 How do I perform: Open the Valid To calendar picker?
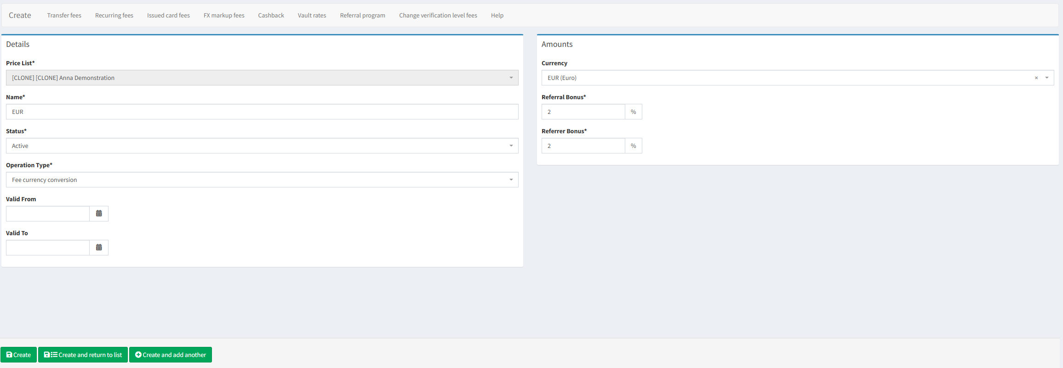tap(99, 248)
